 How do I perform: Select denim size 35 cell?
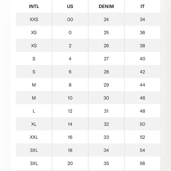click(106, 163)
